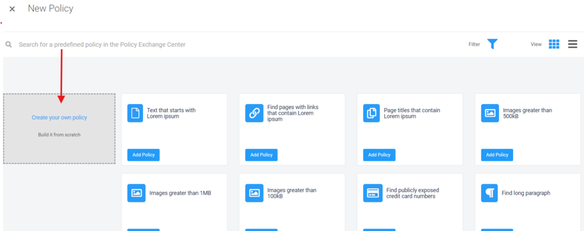This screenshot has width=584, height=231.
Task: Select 'Find pages with links' title text
Action: coord(293,113)
